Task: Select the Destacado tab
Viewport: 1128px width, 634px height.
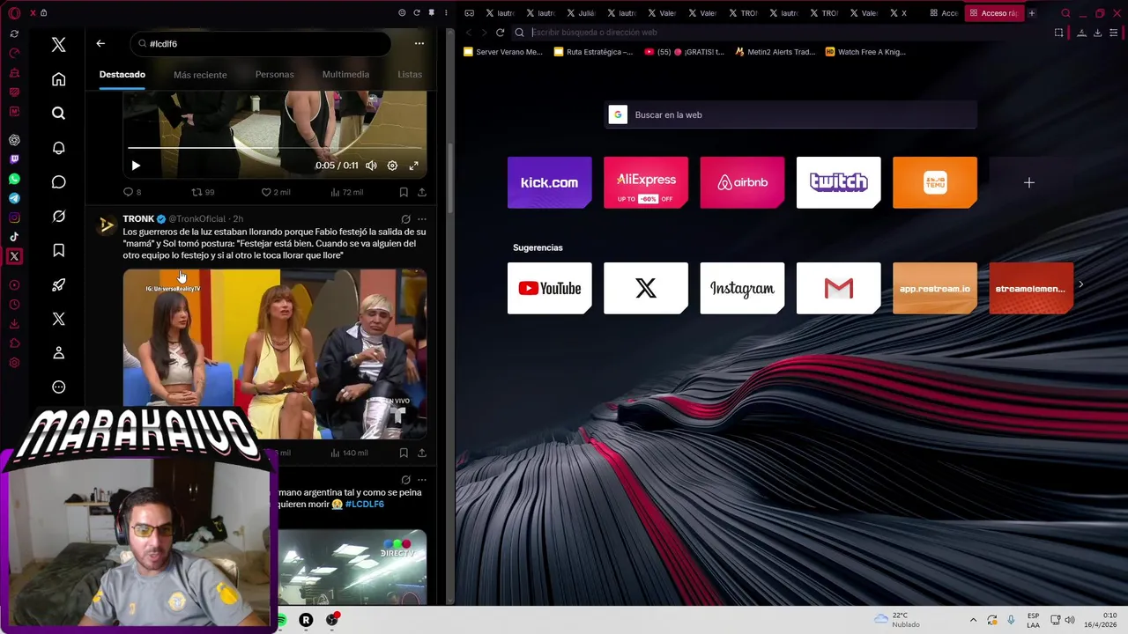Action: pos(122,74)
